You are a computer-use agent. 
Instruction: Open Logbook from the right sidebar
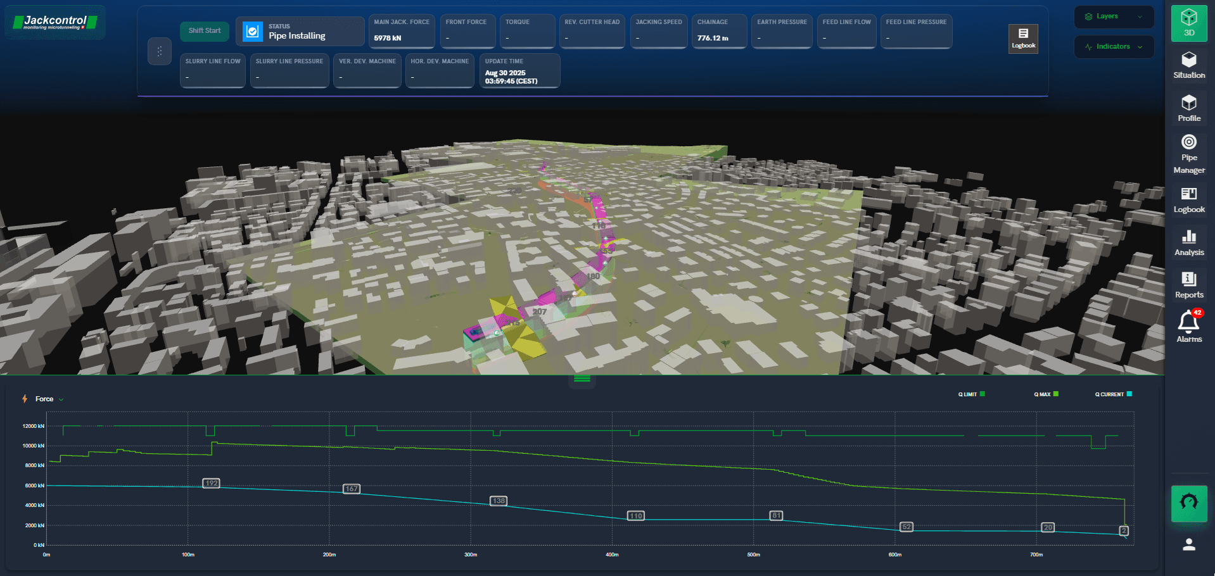[1188, 199]
